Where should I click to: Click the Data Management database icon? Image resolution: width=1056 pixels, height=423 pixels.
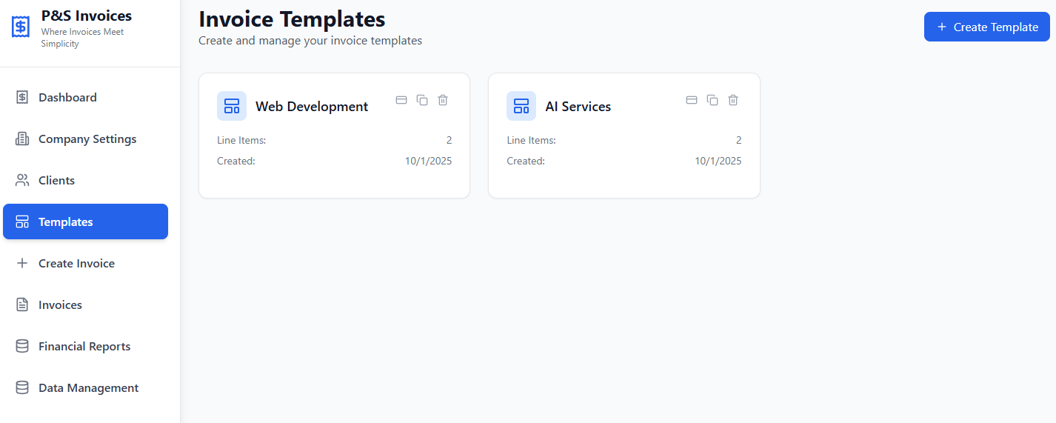(22, 387)
